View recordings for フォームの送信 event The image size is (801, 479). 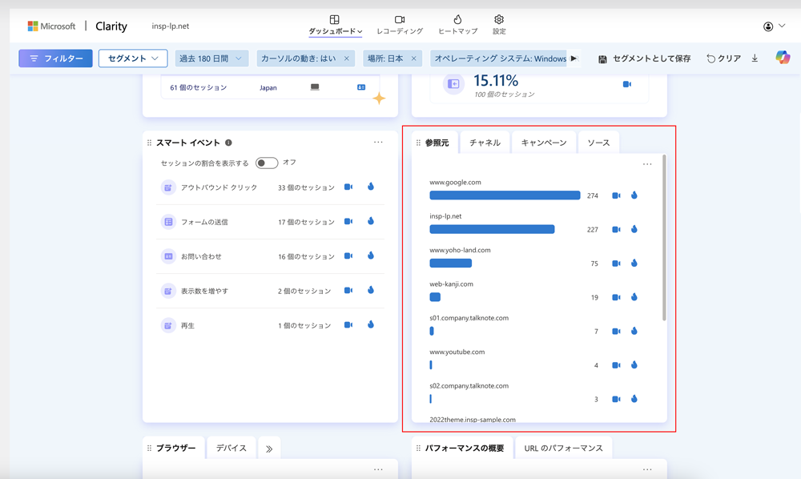pyautogui.click(x=348, y=221)
